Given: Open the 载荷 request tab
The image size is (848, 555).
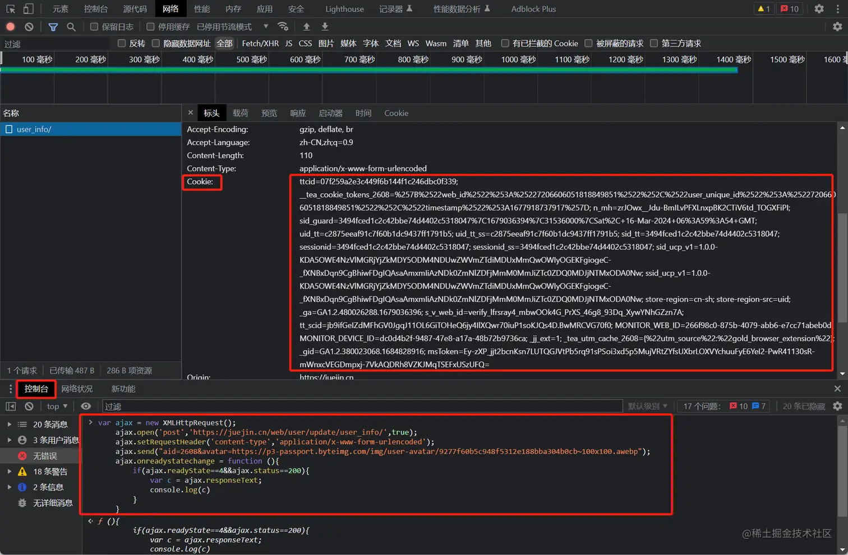Looking at the screenshot, I should [x=241, y=113].
